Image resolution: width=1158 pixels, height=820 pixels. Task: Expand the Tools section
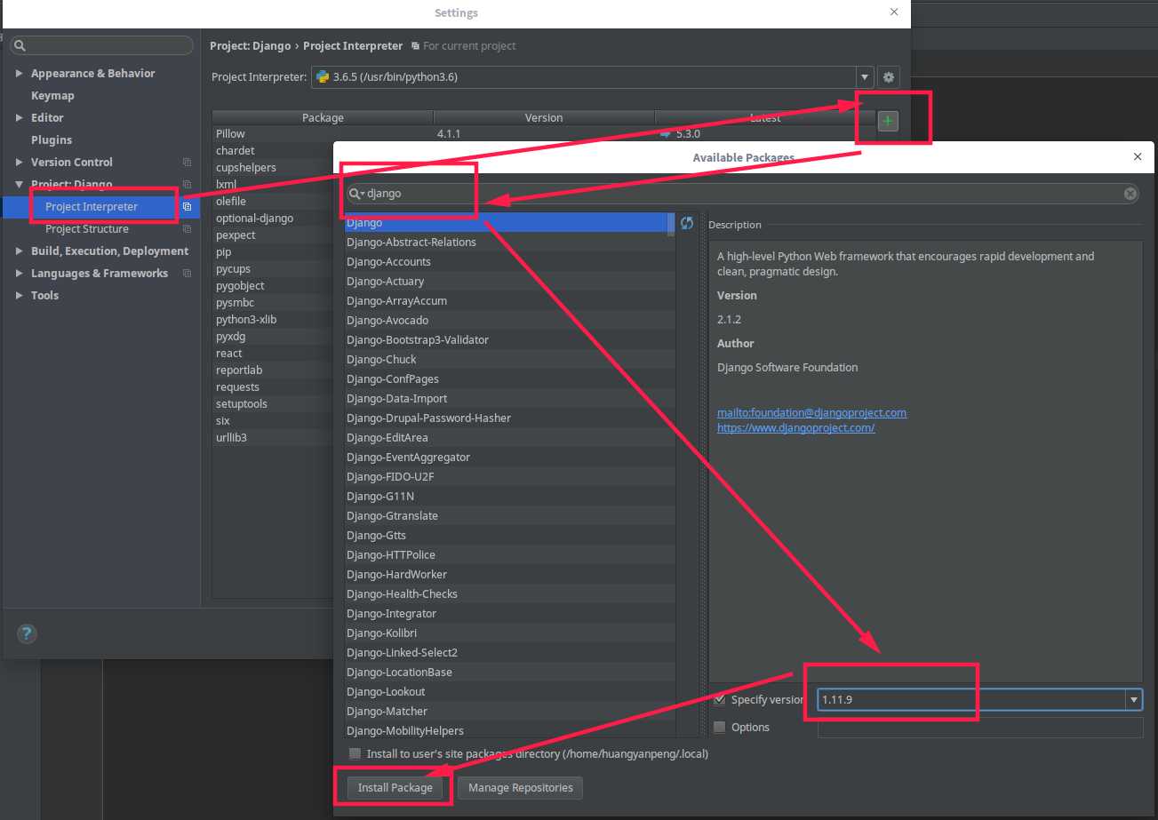click(20, 296)
